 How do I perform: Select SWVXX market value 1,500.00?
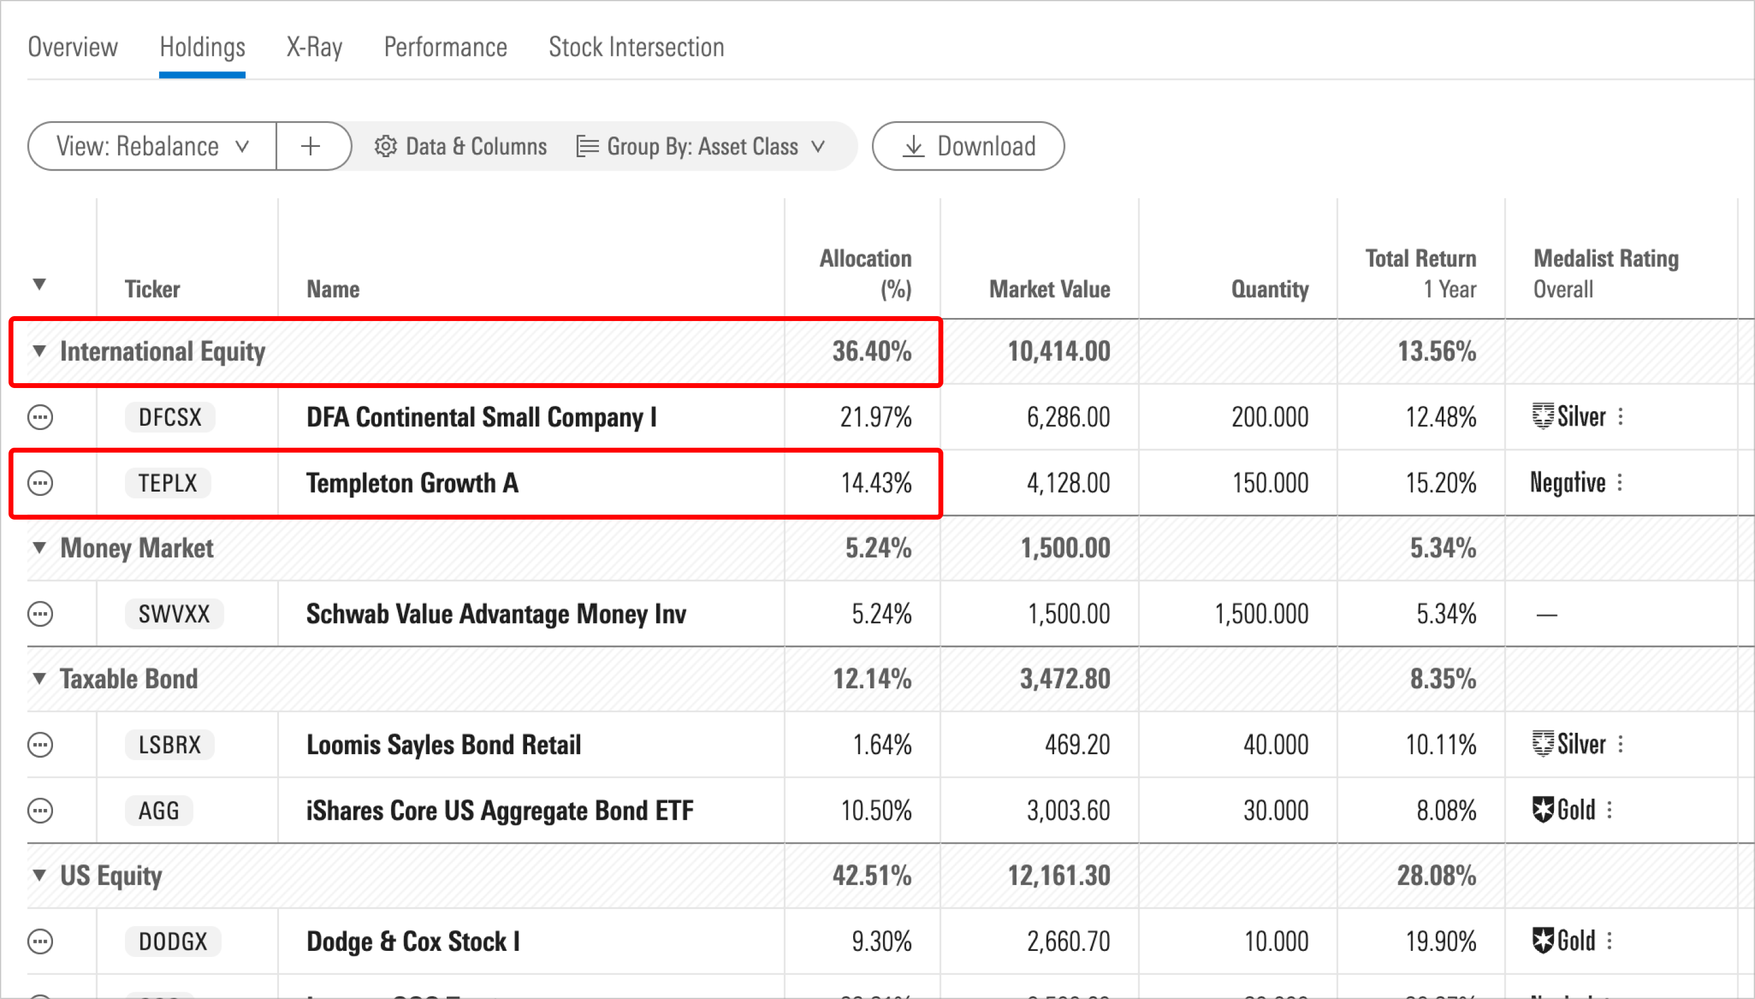pyautogui.click(x=1069, y=614)
